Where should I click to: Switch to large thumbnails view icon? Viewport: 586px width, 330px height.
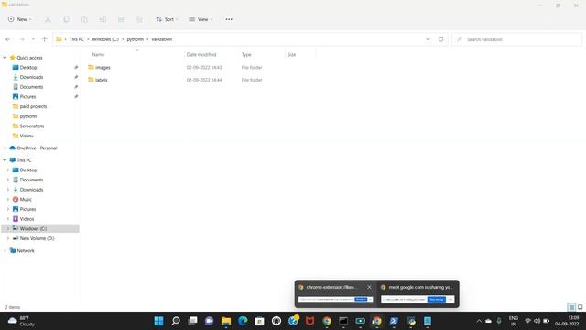click(580, 307)
